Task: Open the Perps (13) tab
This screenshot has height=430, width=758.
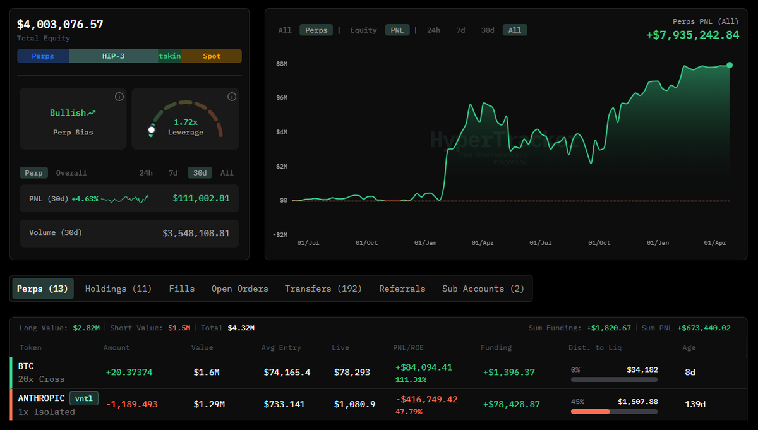Action: 43,289
